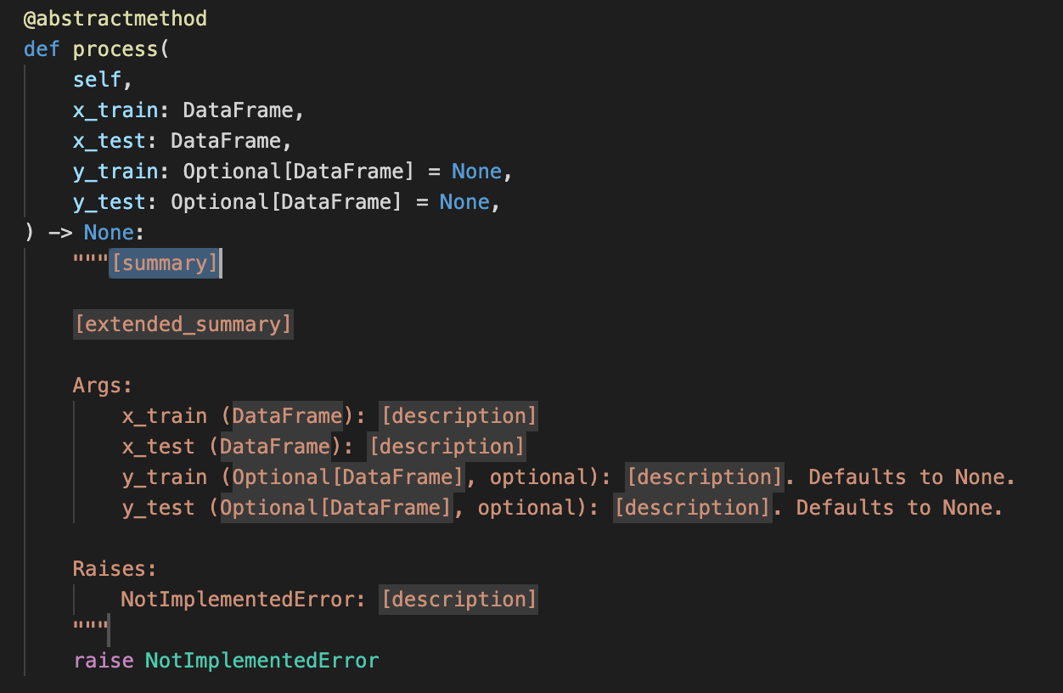Select the @abstractmethod decorator

tap(115, 17)
